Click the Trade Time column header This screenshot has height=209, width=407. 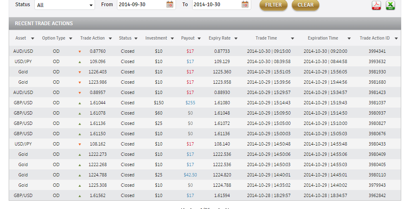(267, 38)
